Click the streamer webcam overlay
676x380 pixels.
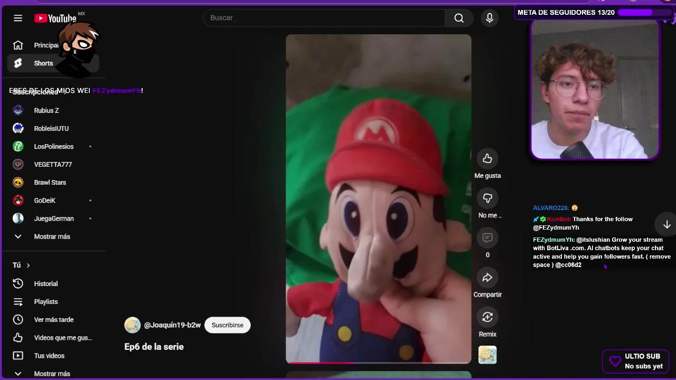point(595,89)
